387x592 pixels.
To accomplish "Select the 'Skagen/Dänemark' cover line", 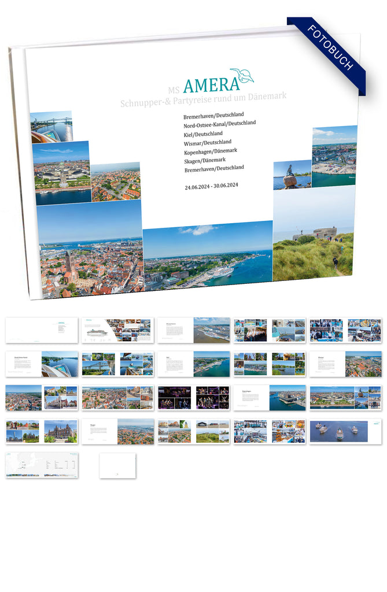I will pos(205,161).
